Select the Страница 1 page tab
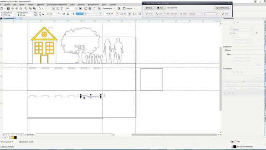Image resolution: width=266 pixels, height=150 pixels. point(30,135)
